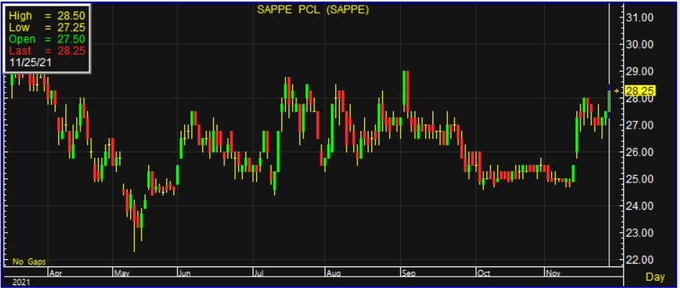Viewport: 680px width, 288px height.
Task: Click the 31.00 price axis label
Action: point(640,17)
